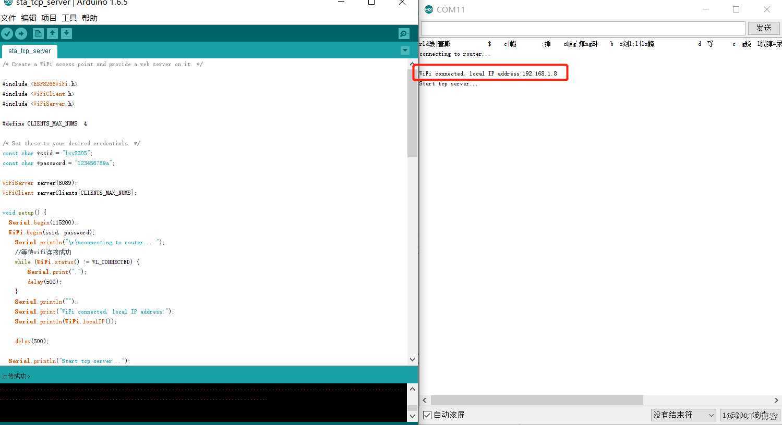This screenshot has width=782, height=425.
Task: Open a sketch with the Open arrow icon
Action: click(52, 34)
